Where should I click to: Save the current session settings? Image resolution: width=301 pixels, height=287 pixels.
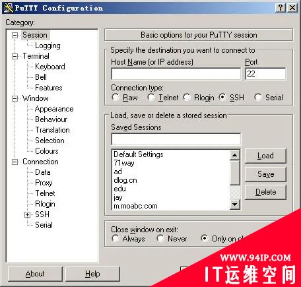pos(265,174)
